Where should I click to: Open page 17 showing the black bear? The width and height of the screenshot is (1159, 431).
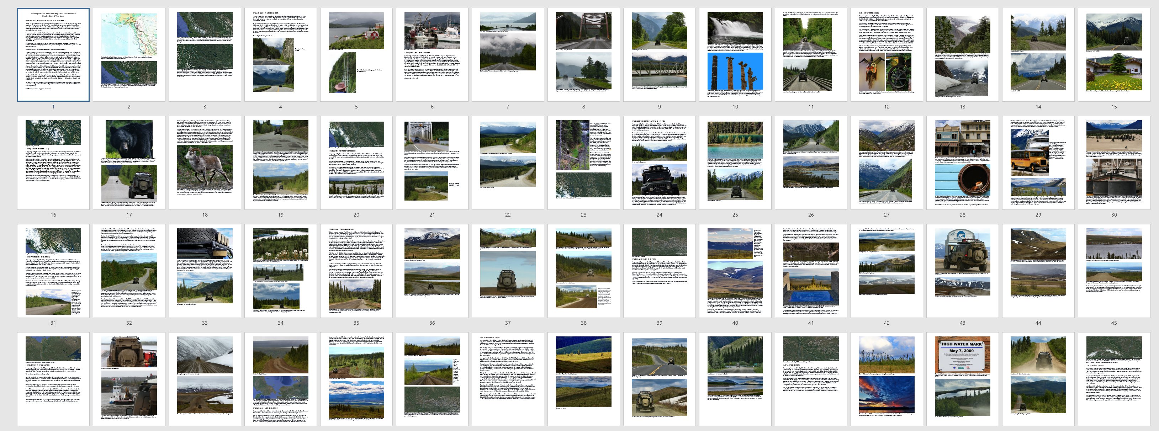[129, 163]
